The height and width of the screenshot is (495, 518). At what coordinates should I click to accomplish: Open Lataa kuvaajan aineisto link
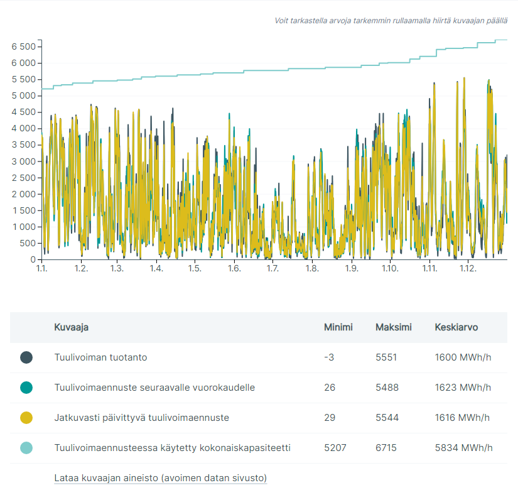pos(160,478)
